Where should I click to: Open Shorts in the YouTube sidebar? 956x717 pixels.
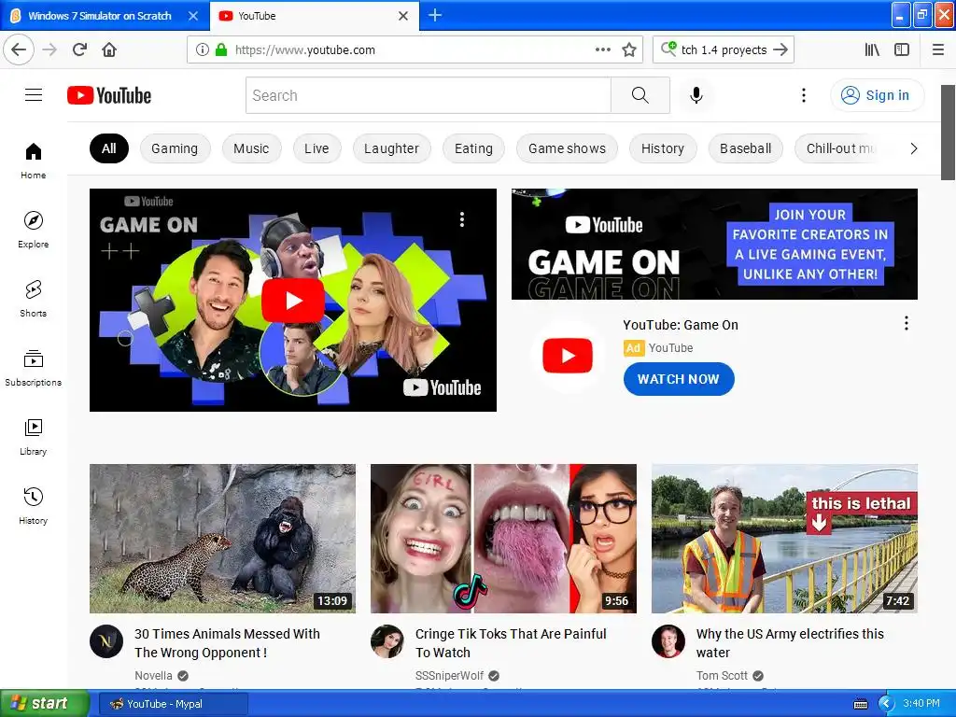coord(34,299)
